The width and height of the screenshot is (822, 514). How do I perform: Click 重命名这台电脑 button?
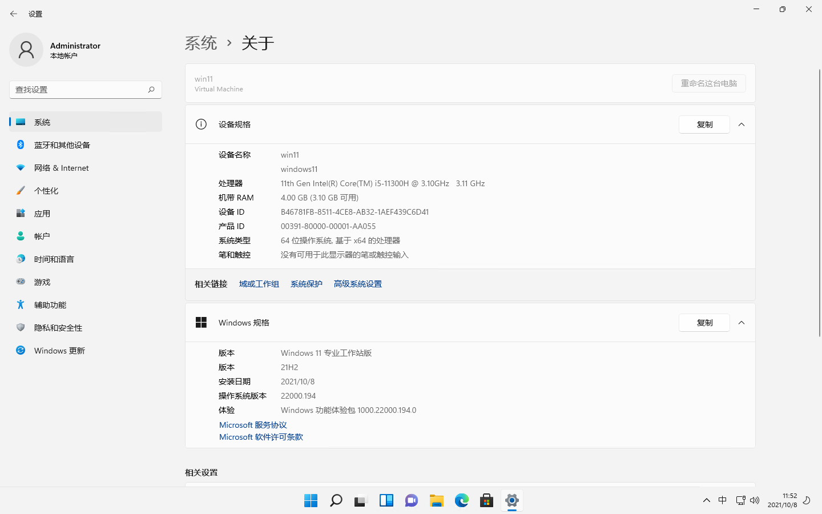(x=708, y=83)
